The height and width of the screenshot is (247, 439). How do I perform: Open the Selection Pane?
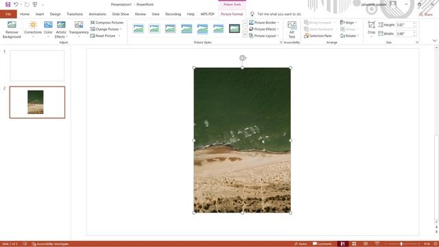tap(318, 36)
